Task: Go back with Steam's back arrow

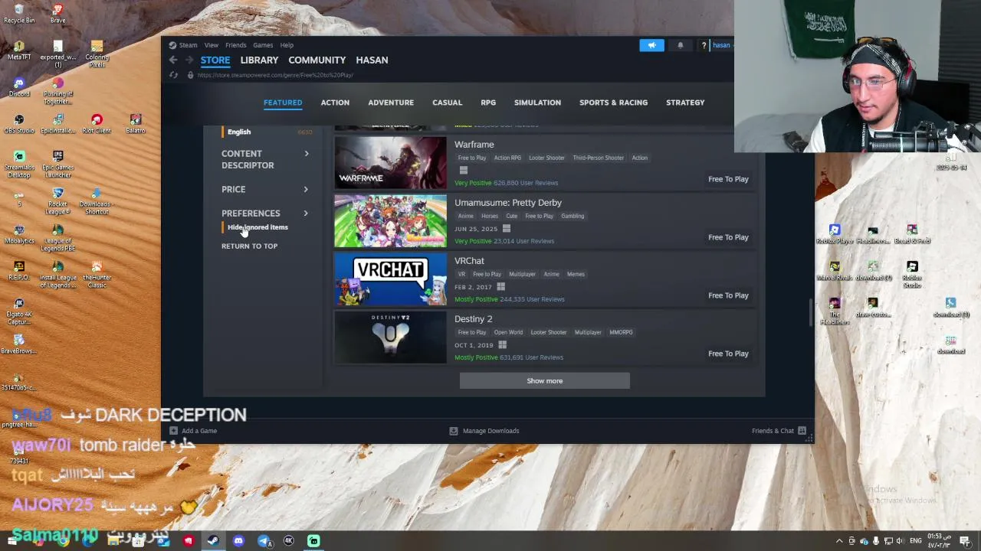Action: coord(173,60)
